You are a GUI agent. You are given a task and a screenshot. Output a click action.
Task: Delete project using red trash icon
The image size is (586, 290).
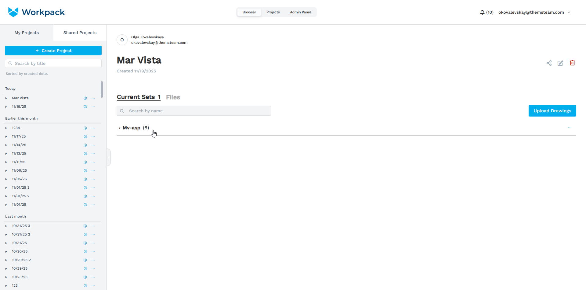pyautogui.click(x=572, y=63)
